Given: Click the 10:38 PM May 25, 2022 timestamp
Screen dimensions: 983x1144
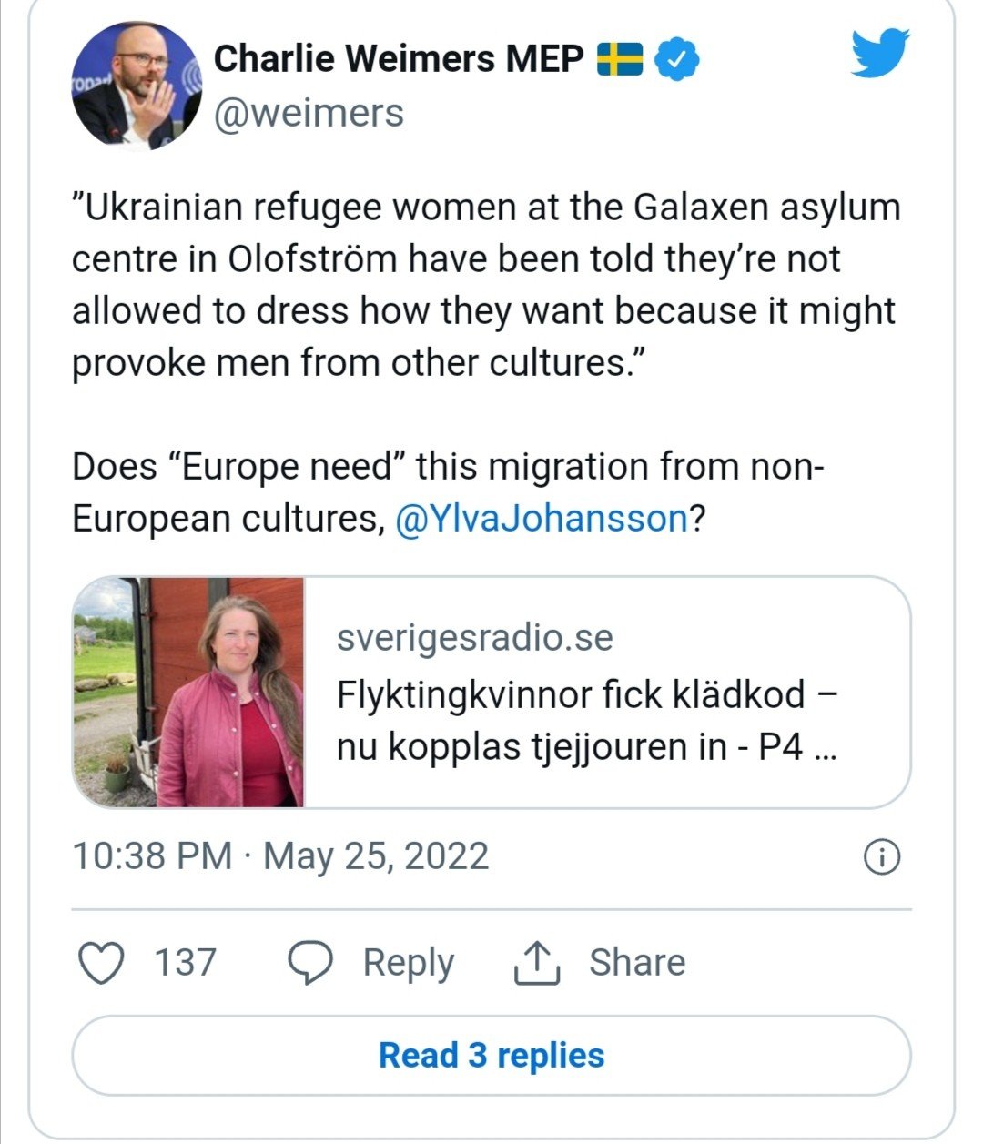Looking at the screenshot, I should [280, 856].
